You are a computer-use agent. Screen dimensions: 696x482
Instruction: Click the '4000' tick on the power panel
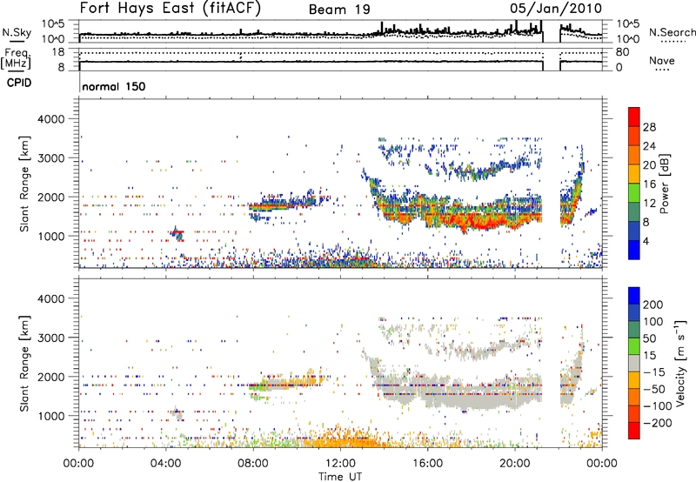[x=50, y=119]
